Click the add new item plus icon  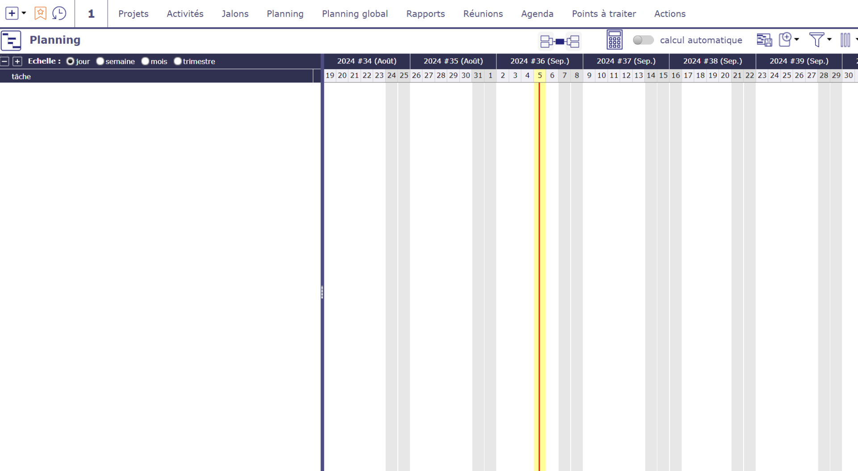(x=12, y=13)
